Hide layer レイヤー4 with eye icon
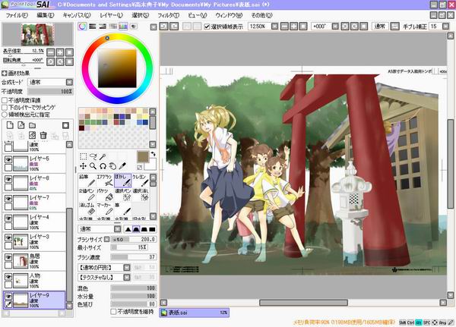Image resolution: width=456 pixels, height=327 pixels. [x=8, y=218]
